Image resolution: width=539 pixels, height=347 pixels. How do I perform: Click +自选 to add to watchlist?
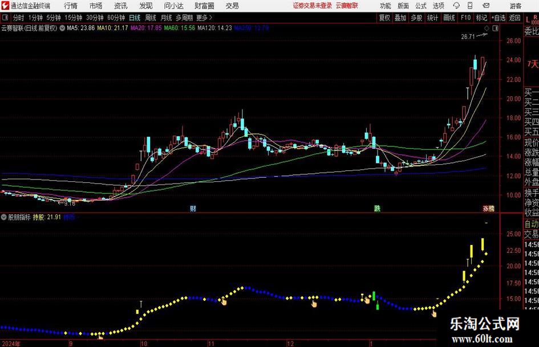(499, 18)
